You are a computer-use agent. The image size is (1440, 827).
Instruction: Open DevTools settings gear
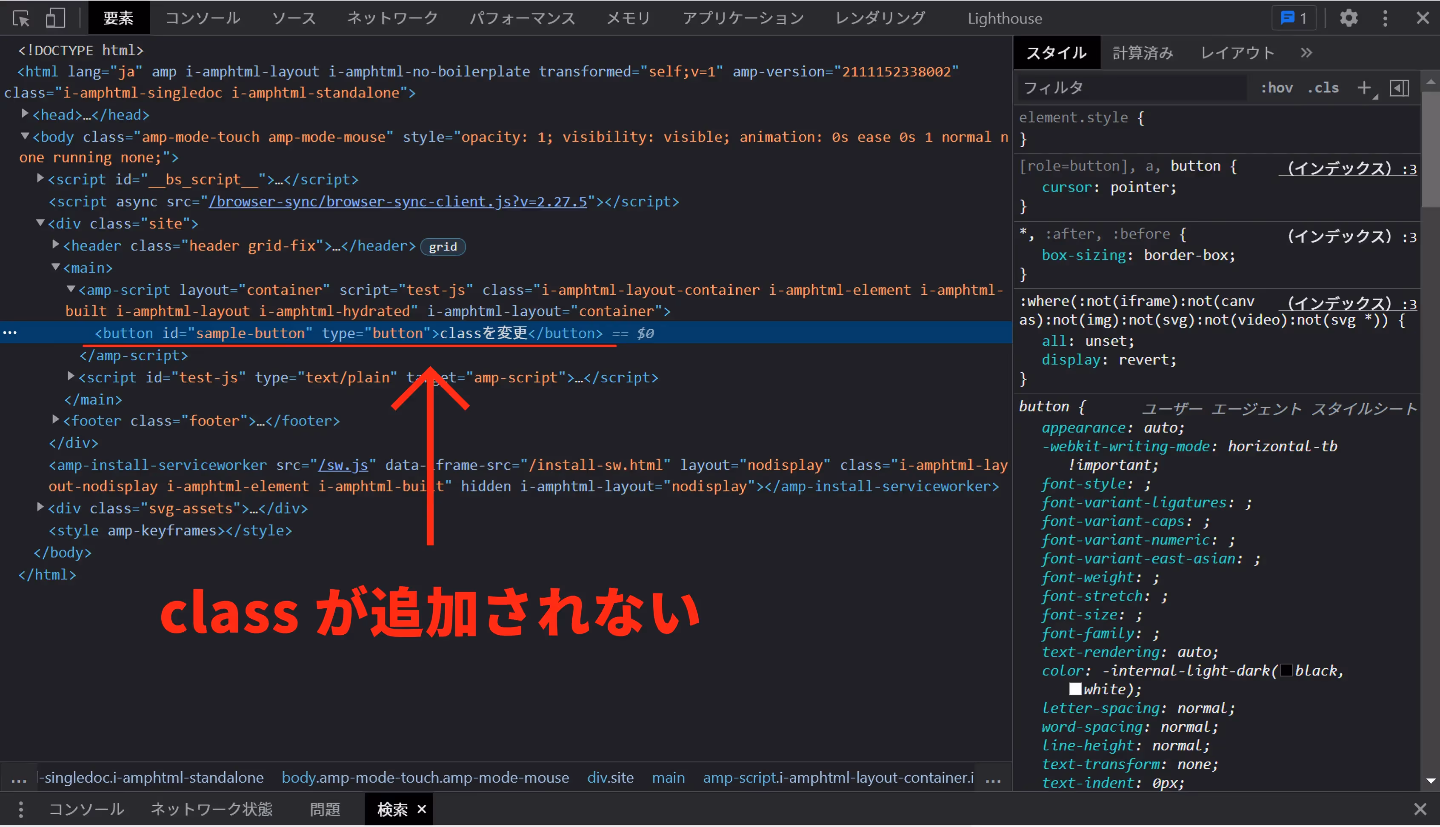point(1349,18)
